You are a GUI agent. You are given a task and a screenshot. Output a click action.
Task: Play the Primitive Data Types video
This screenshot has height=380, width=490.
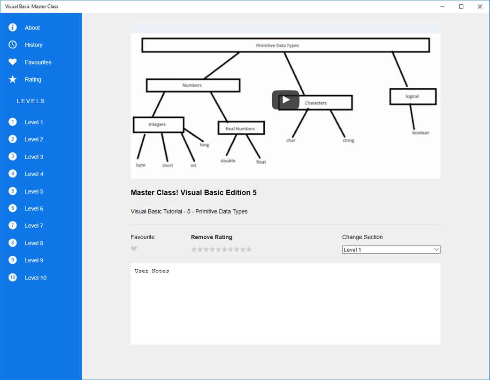[x=285, y=100]
